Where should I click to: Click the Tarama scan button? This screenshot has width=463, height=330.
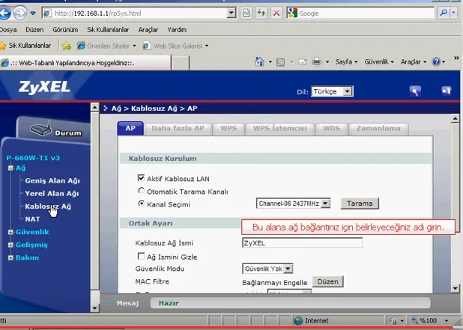360,204
